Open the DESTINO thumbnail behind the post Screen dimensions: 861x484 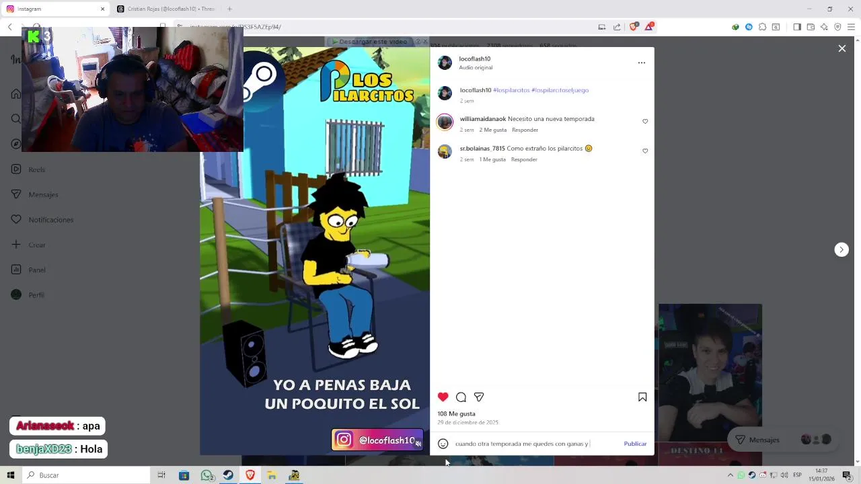710,454
